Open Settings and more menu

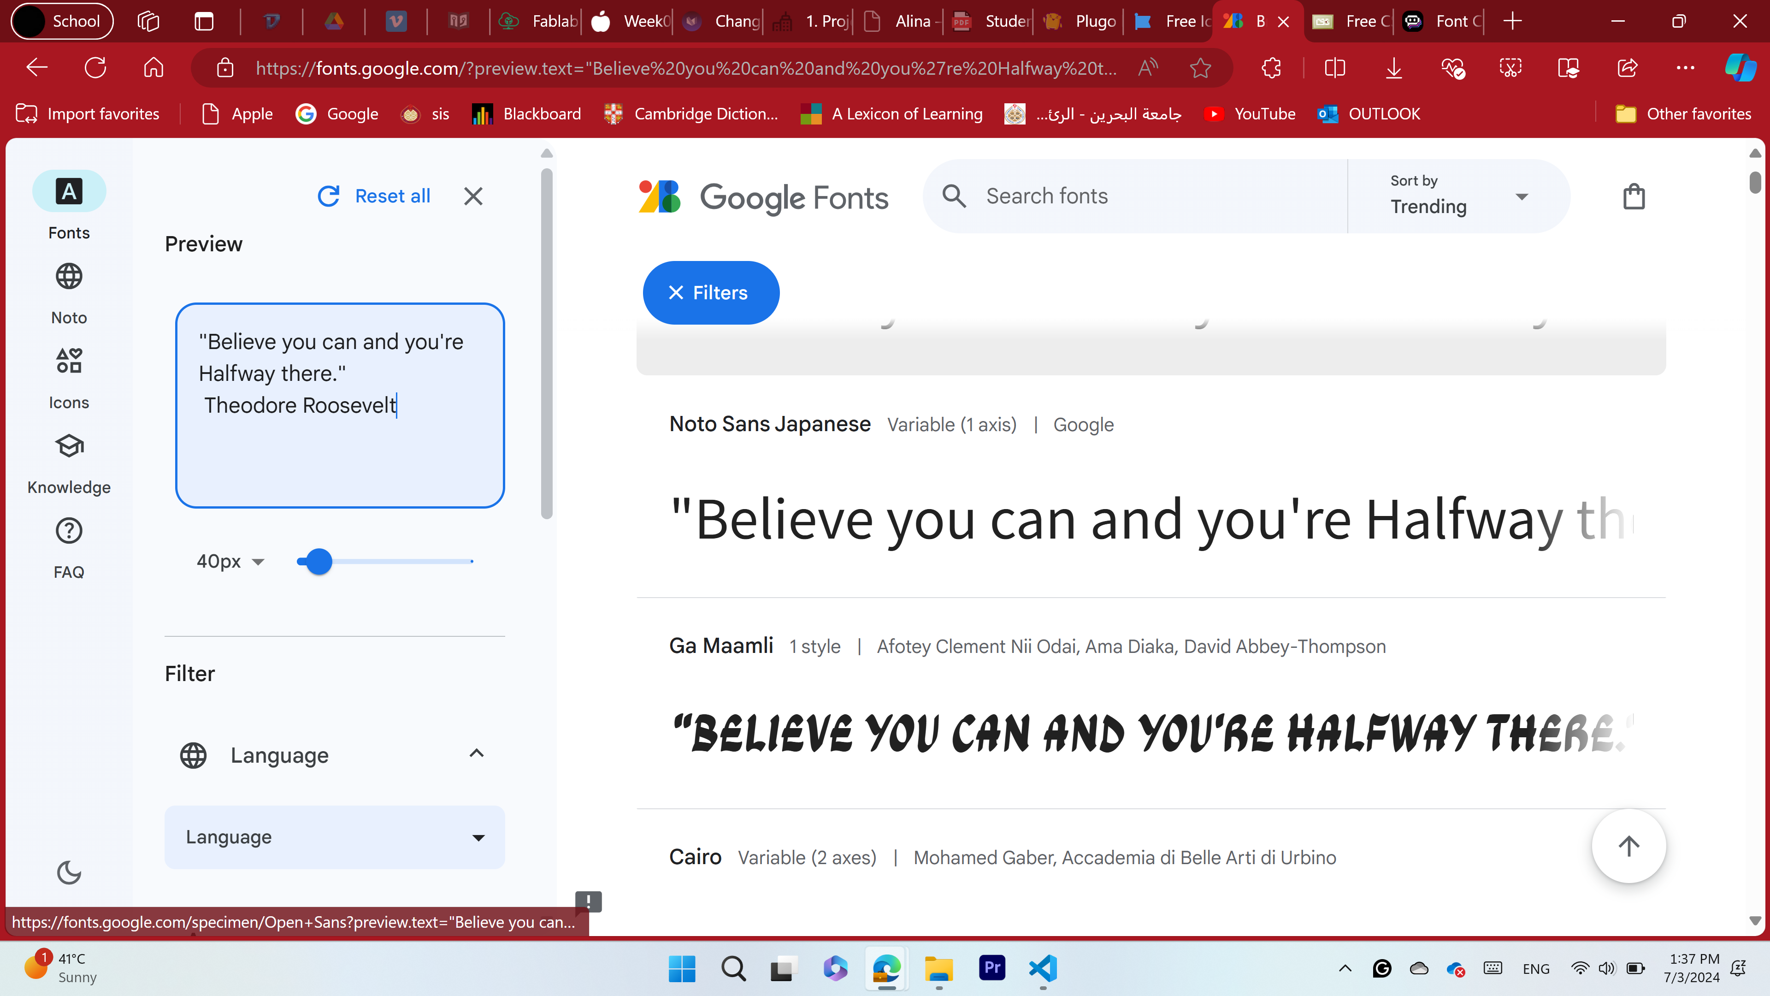(x=1685, y=67)
